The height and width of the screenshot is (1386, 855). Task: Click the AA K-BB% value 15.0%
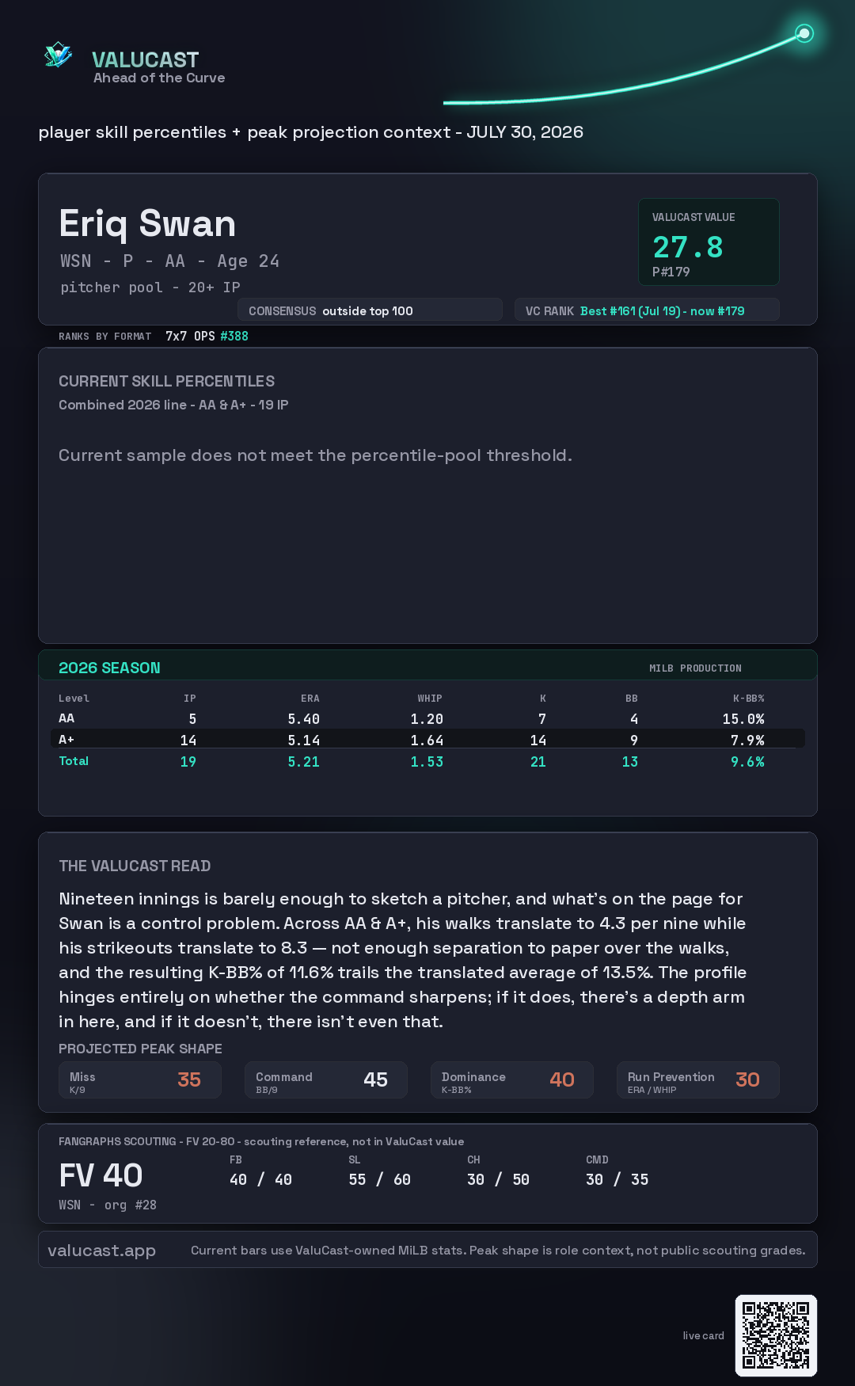(743, 719)
